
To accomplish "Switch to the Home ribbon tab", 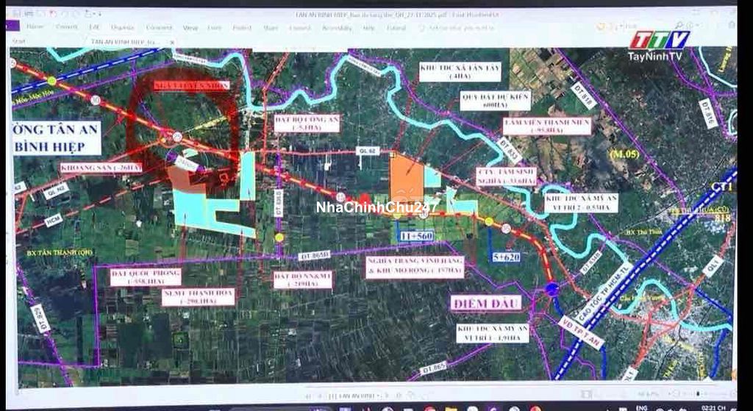I will click(x=35, y=27).
